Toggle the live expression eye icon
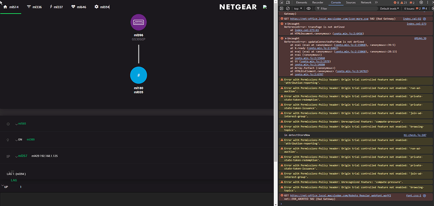The image size is (434, 206). [309, 8]
